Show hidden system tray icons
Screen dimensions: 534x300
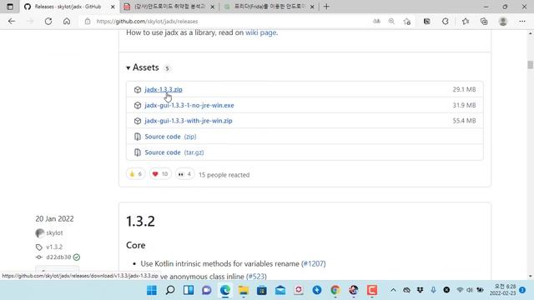tap(393, 290)
